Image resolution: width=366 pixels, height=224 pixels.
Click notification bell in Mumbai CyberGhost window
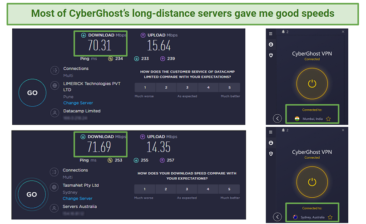[283, 32]
